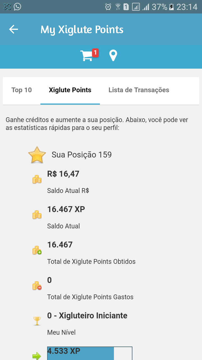
Task: Tap the WhatsApp notification icon
Action: point(17,6)
